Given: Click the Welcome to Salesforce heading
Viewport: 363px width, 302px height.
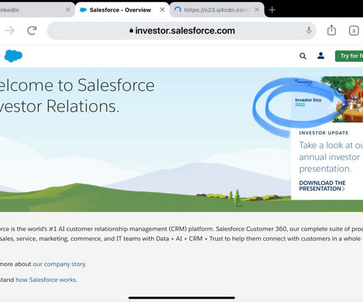Looking at the screenshot, I should pos(77,96).
